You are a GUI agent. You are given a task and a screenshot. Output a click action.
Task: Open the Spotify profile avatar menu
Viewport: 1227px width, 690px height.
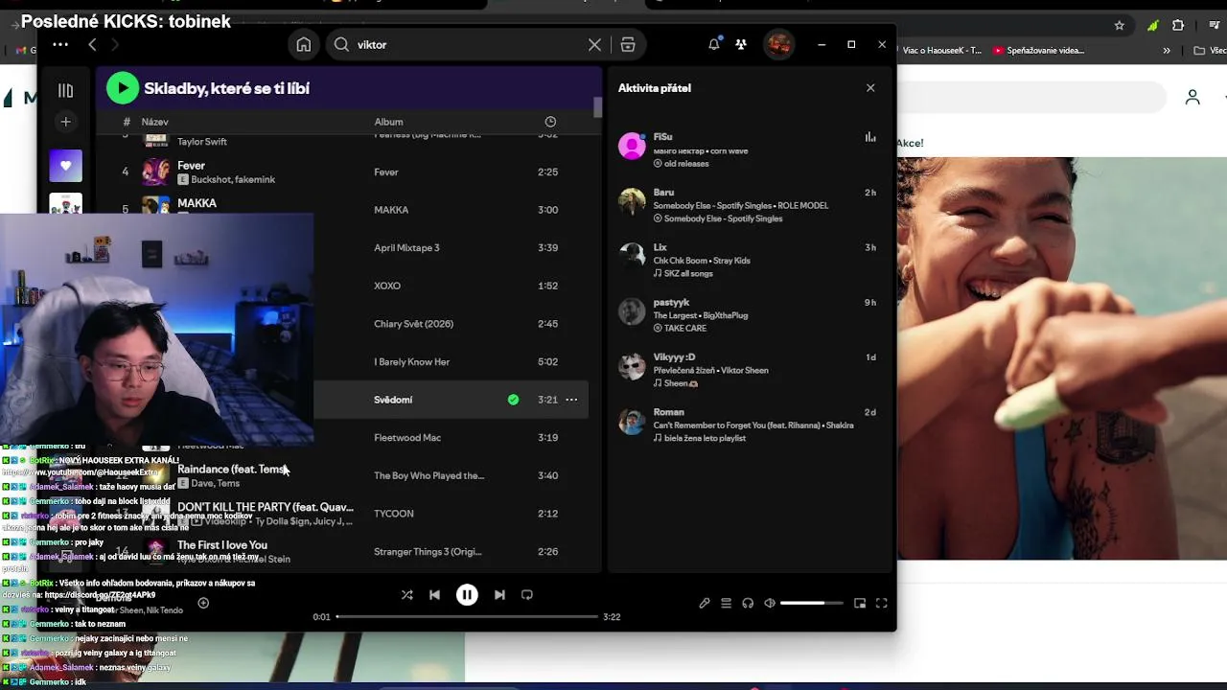778,44
